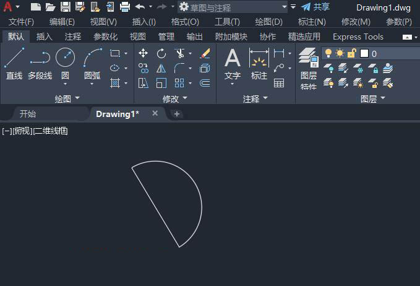Screen dimensions: 420x286
Task: Click the 共享 share button
Action: (x=315, y=7)
